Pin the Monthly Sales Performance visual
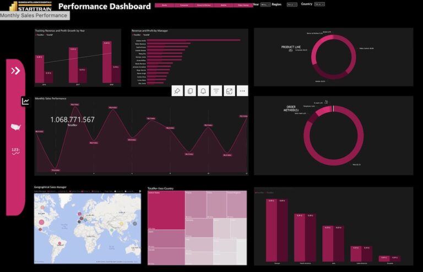 coord(177,91)
